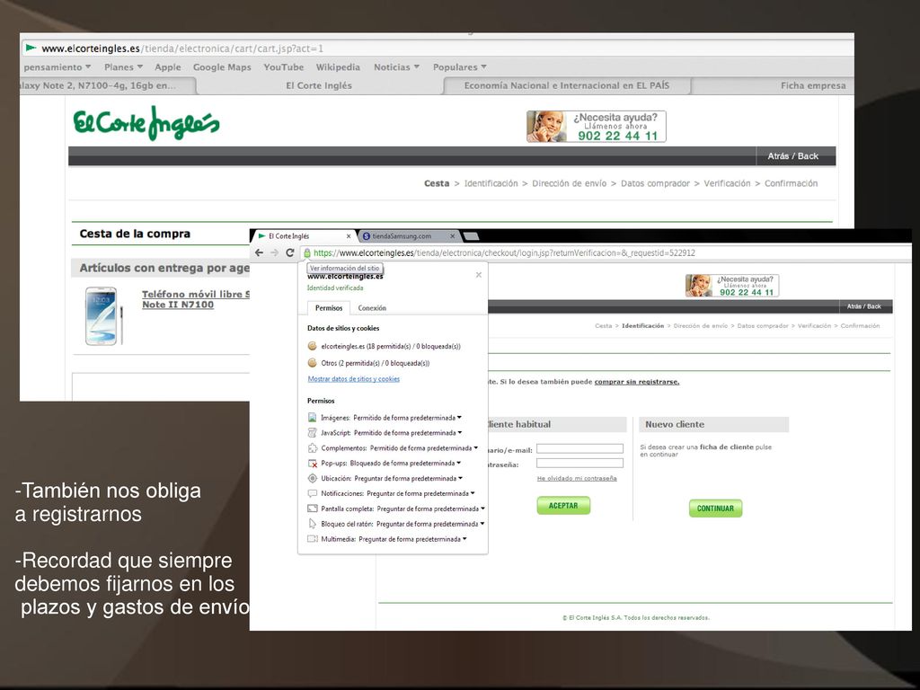Expand the pensamiento bookmarks menu
Screen dimensions: 920x690
57,66
